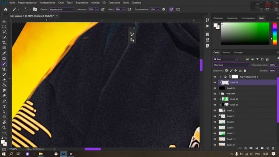Open layer filter Вид dropdown
The width and height of the screenshot is (279, 157).
pyautogui.click(x=225, y=59)
